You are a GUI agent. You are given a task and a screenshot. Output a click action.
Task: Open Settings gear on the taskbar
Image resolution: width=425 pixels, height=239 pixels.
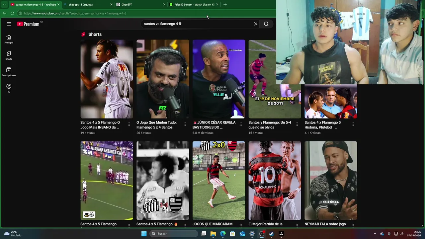click(252, 234)
